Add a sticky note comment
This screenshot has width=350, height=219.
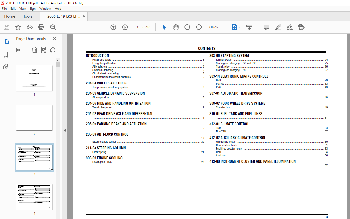267,27
